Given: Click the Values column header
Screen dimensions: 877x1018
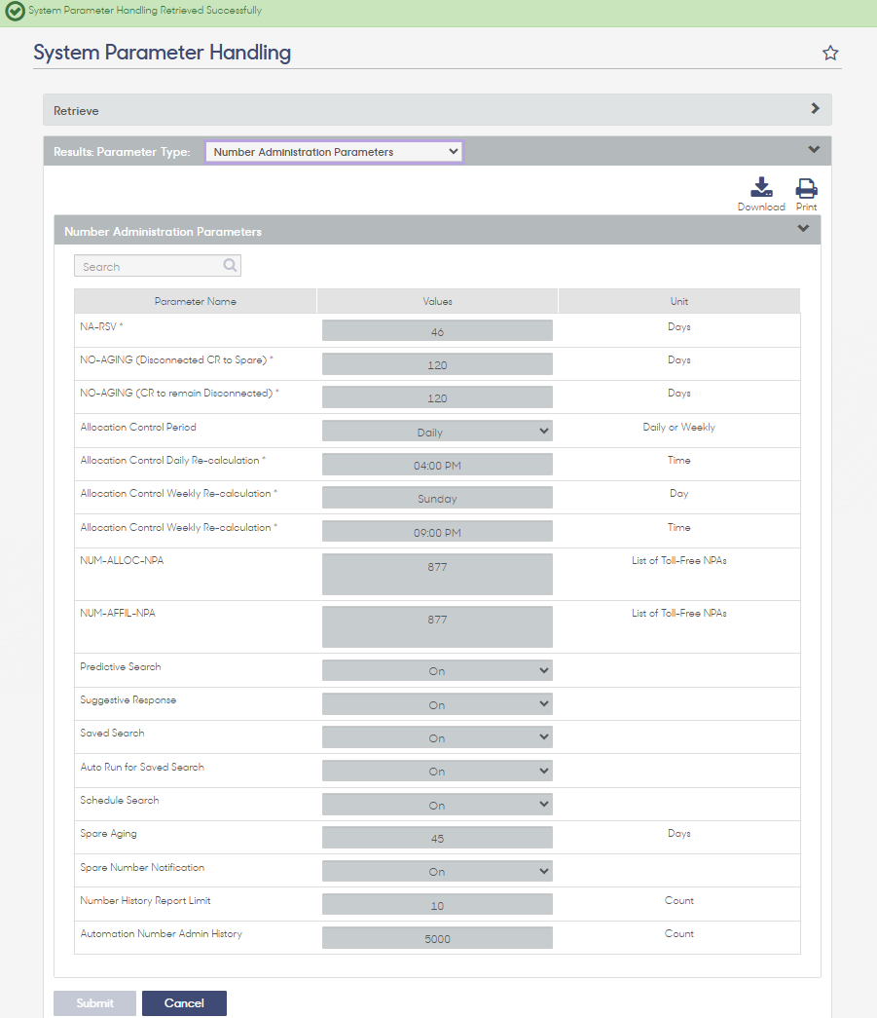Looking at the screenshot, I should pyautogui.click(x=437, y=301).
